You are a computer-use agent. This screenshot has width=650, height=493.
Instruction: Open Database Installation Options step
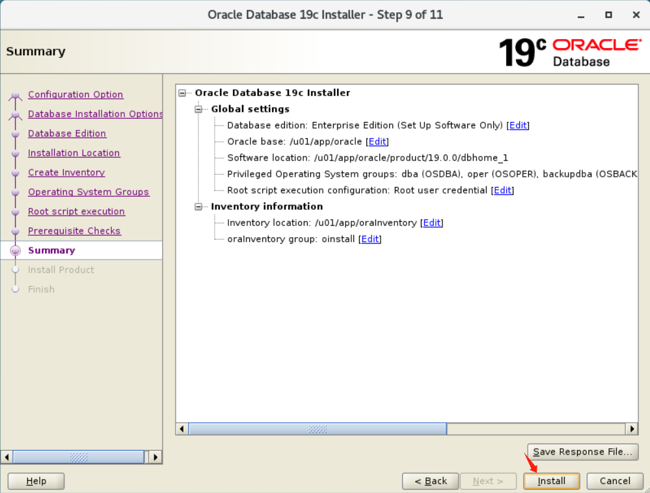pyautogui.click(x=95, y=114)
